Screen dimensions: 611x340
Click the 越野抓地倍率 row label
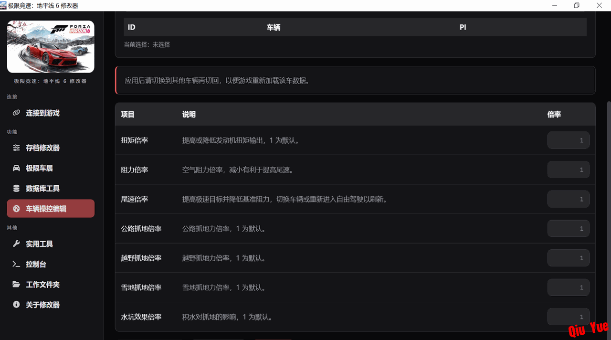141,258
